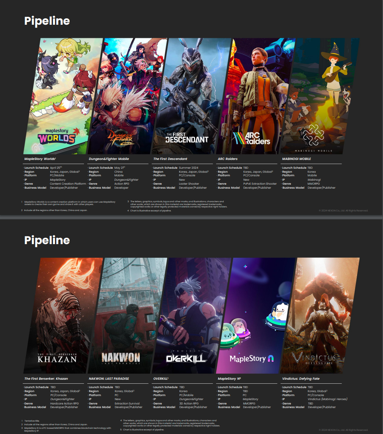Click the 'Hardcore Action RPG' genre value

pos(64,404)
